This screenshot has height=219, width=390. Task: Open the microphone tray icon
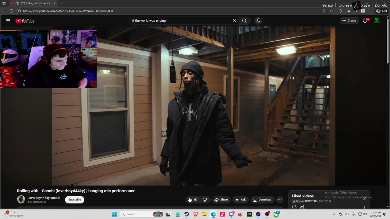coord(353,214)
